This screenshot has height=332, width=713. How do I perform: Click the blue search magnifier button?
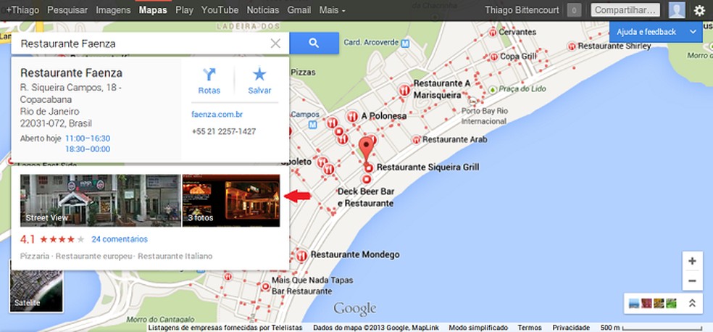[314, 43]
